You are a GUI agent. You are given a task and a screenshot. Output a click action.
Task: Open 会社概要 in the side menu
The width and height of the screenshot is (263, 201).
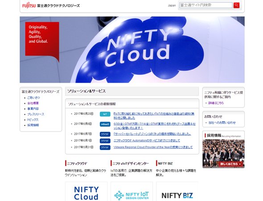33,103
